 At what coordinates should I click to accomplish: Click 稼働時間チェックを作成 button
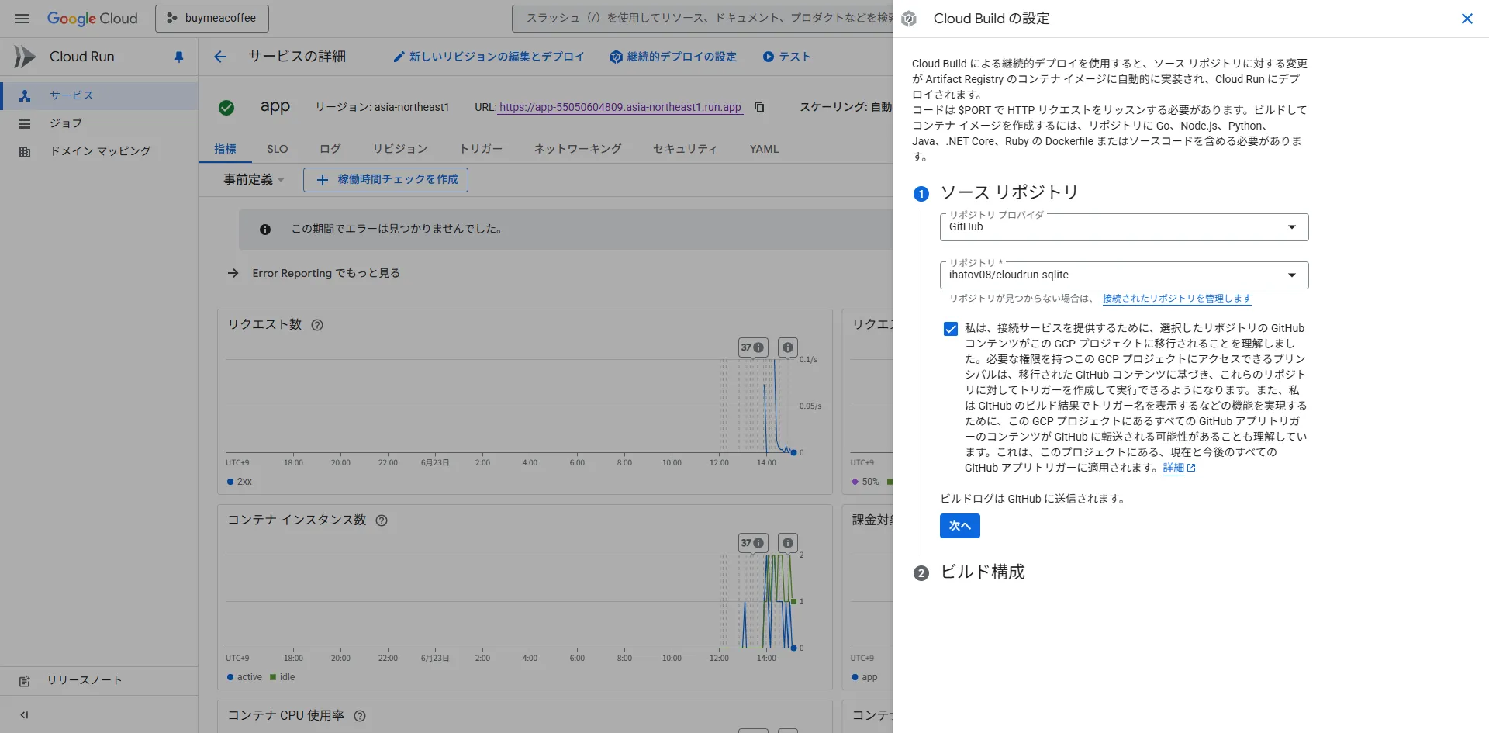coord(385,180)
